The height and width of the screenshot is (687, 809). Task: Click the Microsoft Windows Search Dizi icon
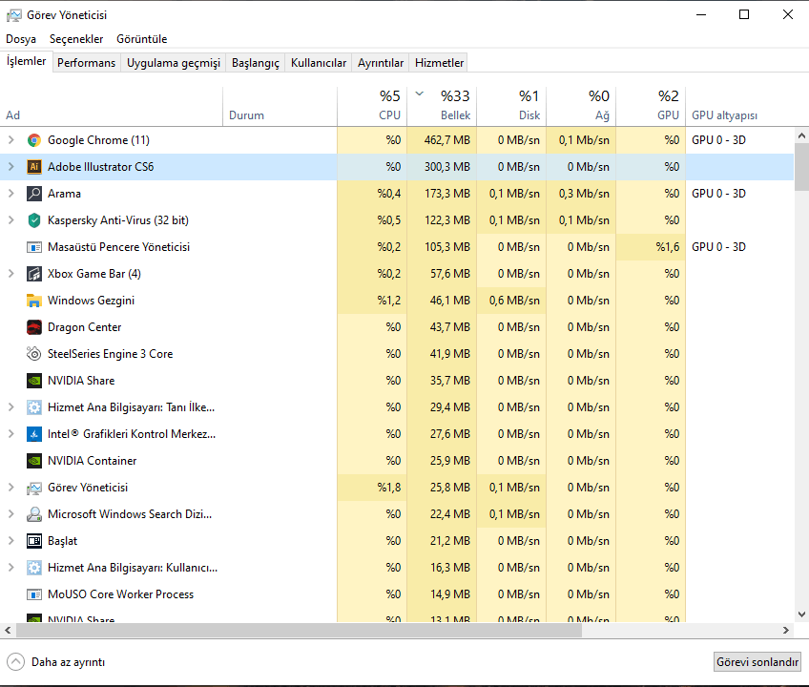(x=34, y=514)
